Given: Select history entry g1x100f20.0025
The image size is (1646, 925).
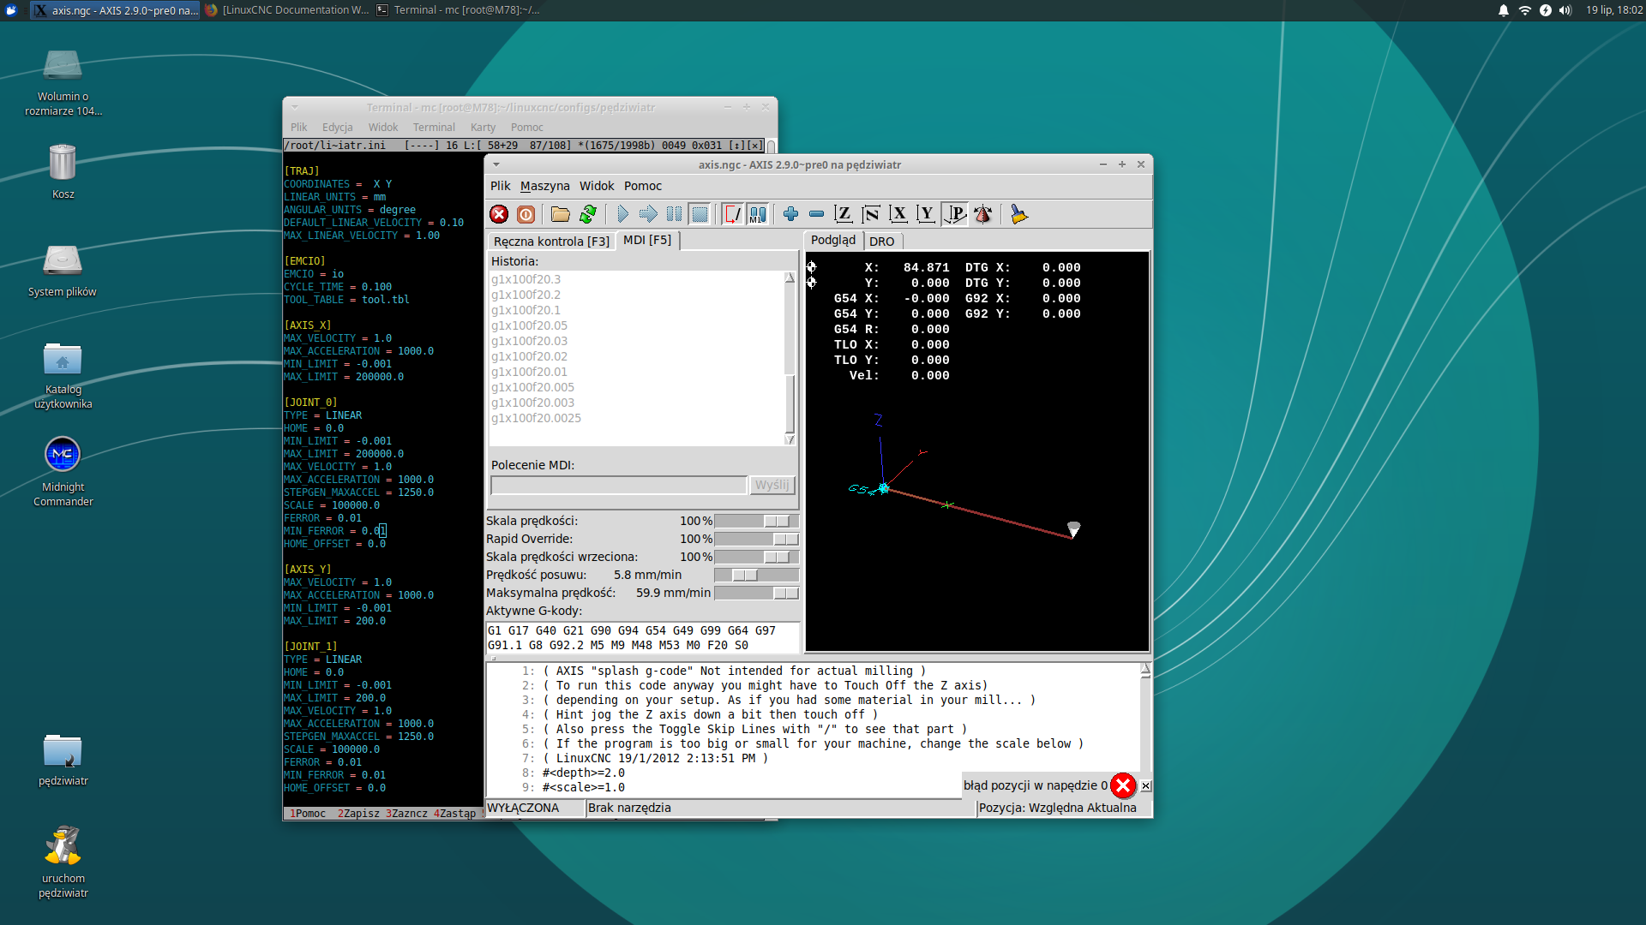Looking at the screenshot, I should tap(536, 418).
